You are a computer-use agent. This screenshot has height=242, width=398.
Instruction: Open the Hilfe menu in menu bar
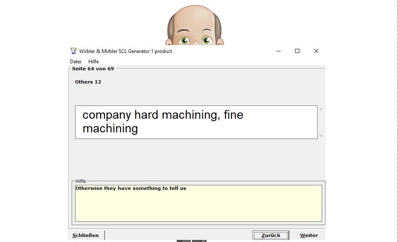(x=93, y=62)
